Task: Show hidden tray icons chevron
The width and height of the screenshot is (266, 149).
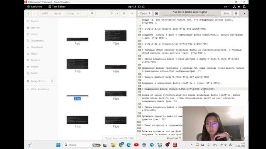Action: click(192, 145)
